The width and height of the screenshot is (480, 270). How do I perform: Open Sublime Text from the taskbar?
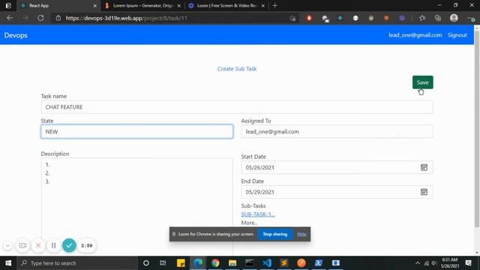pyautogui.click(x=284, y=263)
